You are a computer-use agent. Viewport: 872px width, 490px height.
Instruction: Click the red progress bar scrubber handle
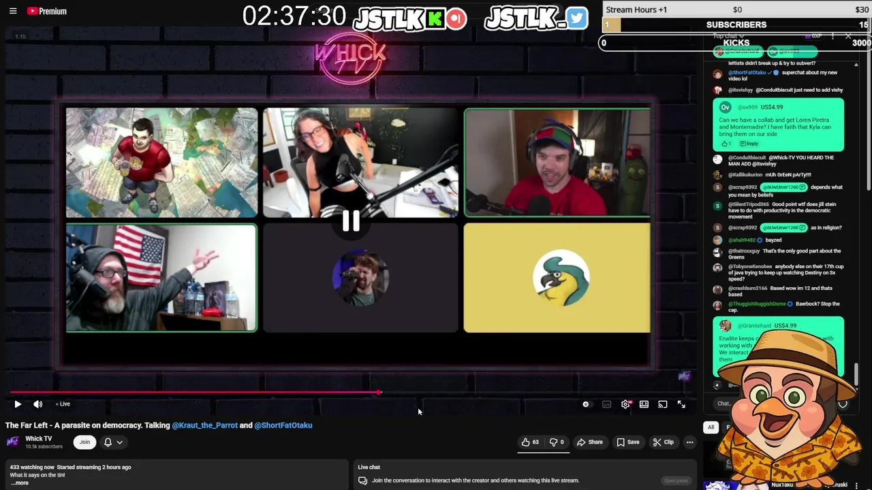(379, 392)
